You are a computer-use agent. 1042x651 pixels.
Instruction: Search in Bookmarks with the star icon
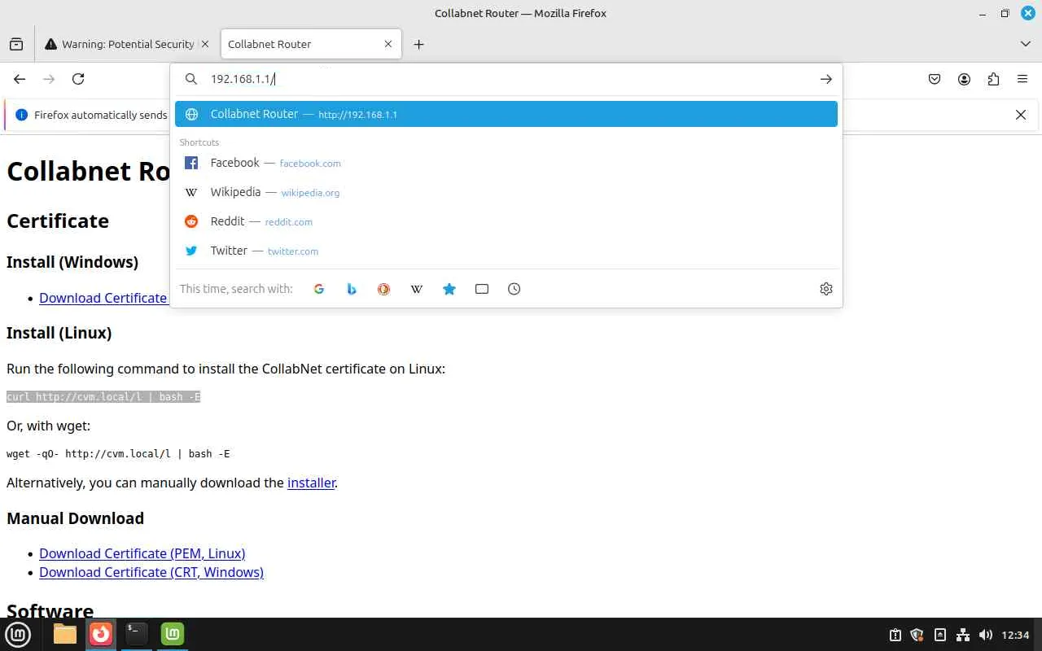pos(449,289)
